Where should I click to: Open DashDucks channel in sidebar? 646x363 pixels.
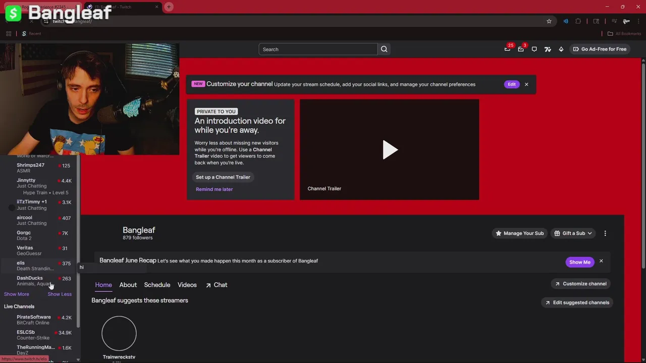(x=39, y=281)
